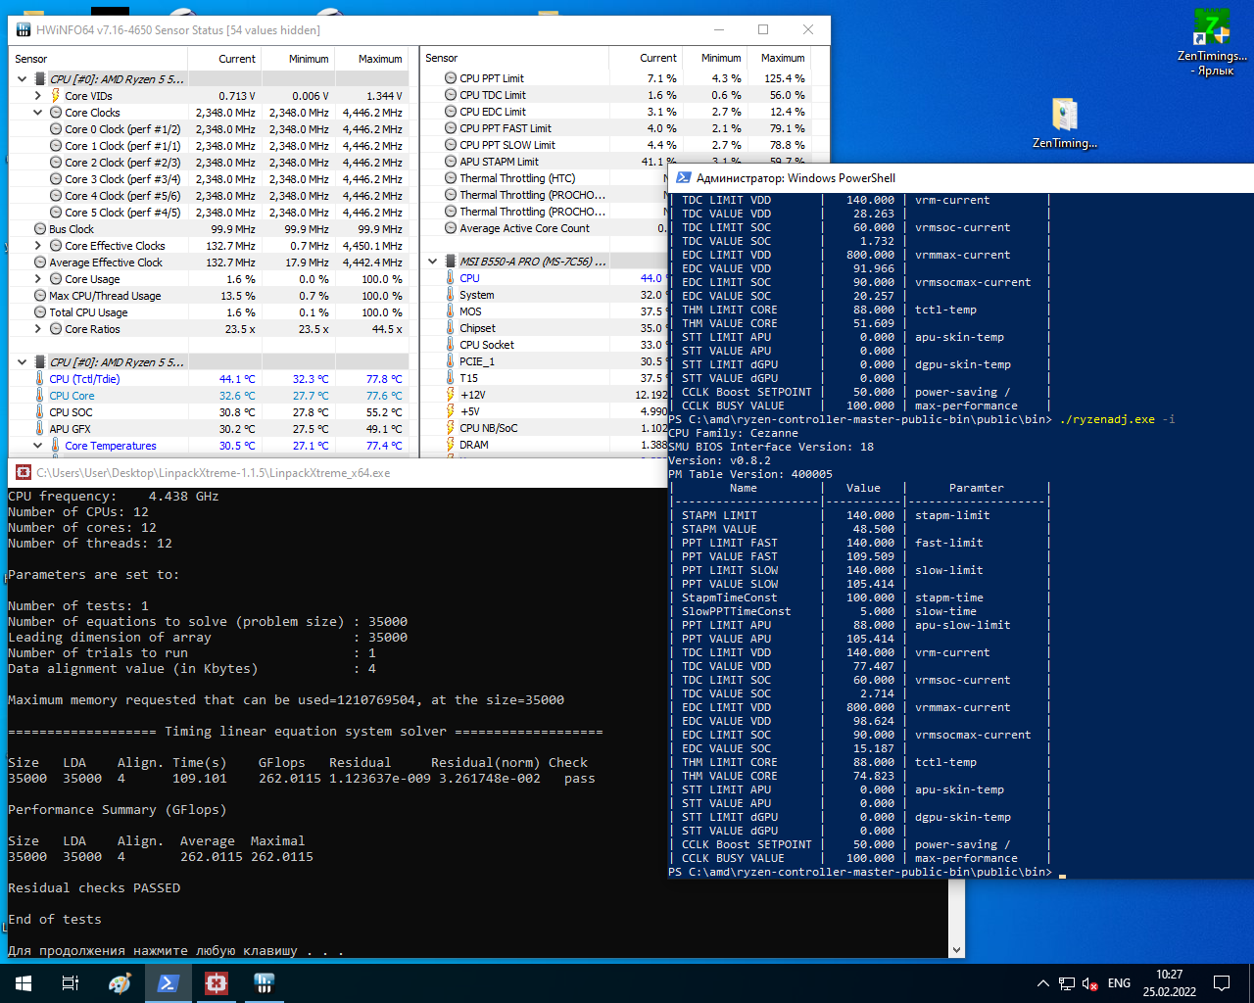The image size is (1254, 1003).
Task: Select the System temperature row
Action: tap(545, 295)
